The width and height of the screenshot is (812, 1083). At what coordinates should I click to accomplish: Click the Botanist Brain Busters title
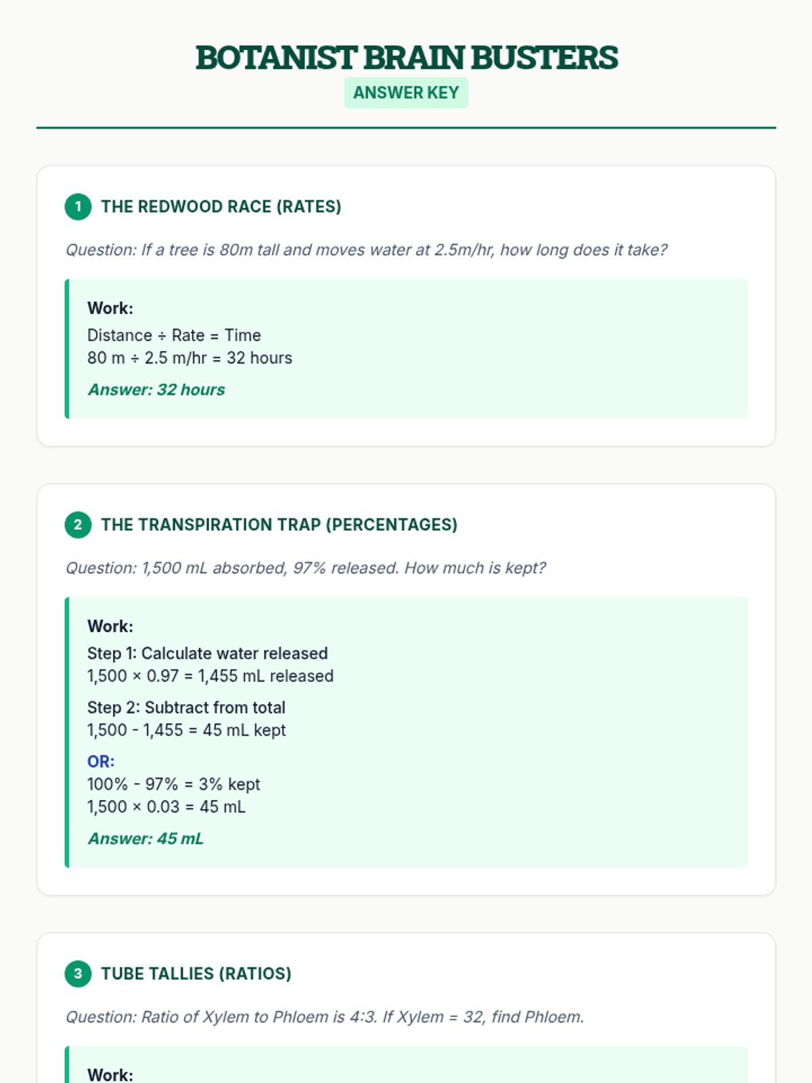click(406, 58)
